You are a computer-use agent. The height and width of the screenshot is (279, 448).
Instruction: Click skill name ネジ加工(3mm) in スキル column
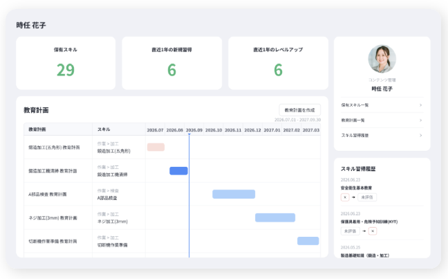coord(113,222)
